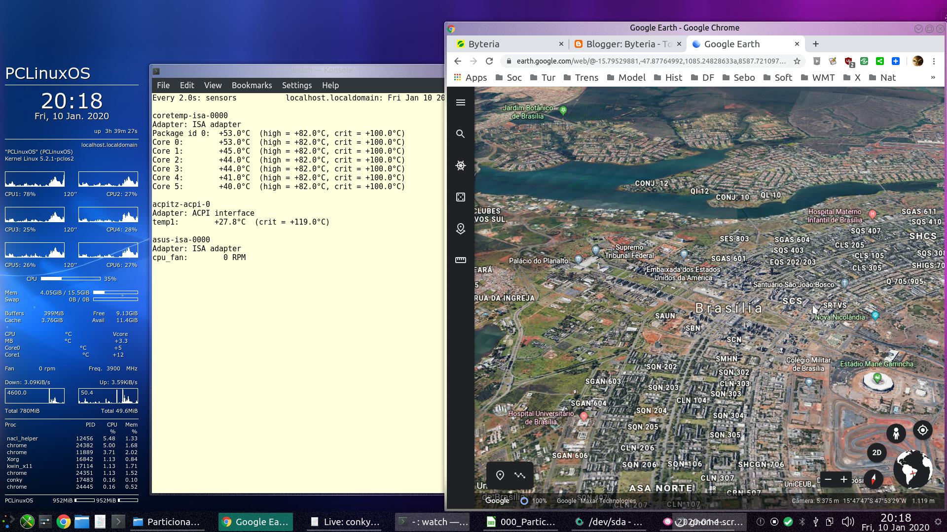947x532 pixels.
Task: Switch to the watch Konsole taskbar entry
Action: click(433, 522)
